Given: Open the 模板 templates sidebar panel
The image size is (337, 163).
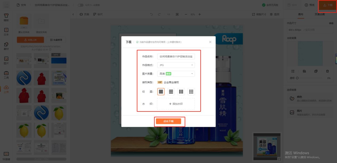Looking at the screenshot, I should point(6,18).
